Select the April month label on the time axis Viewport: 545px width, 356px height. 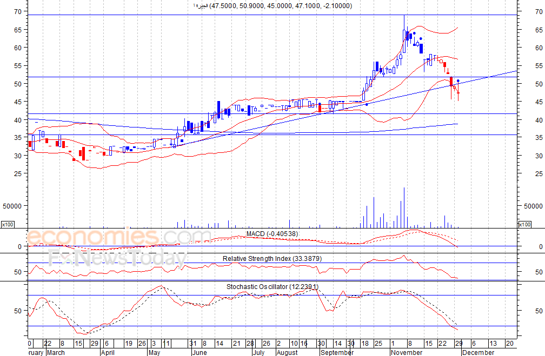click(108, 352)
